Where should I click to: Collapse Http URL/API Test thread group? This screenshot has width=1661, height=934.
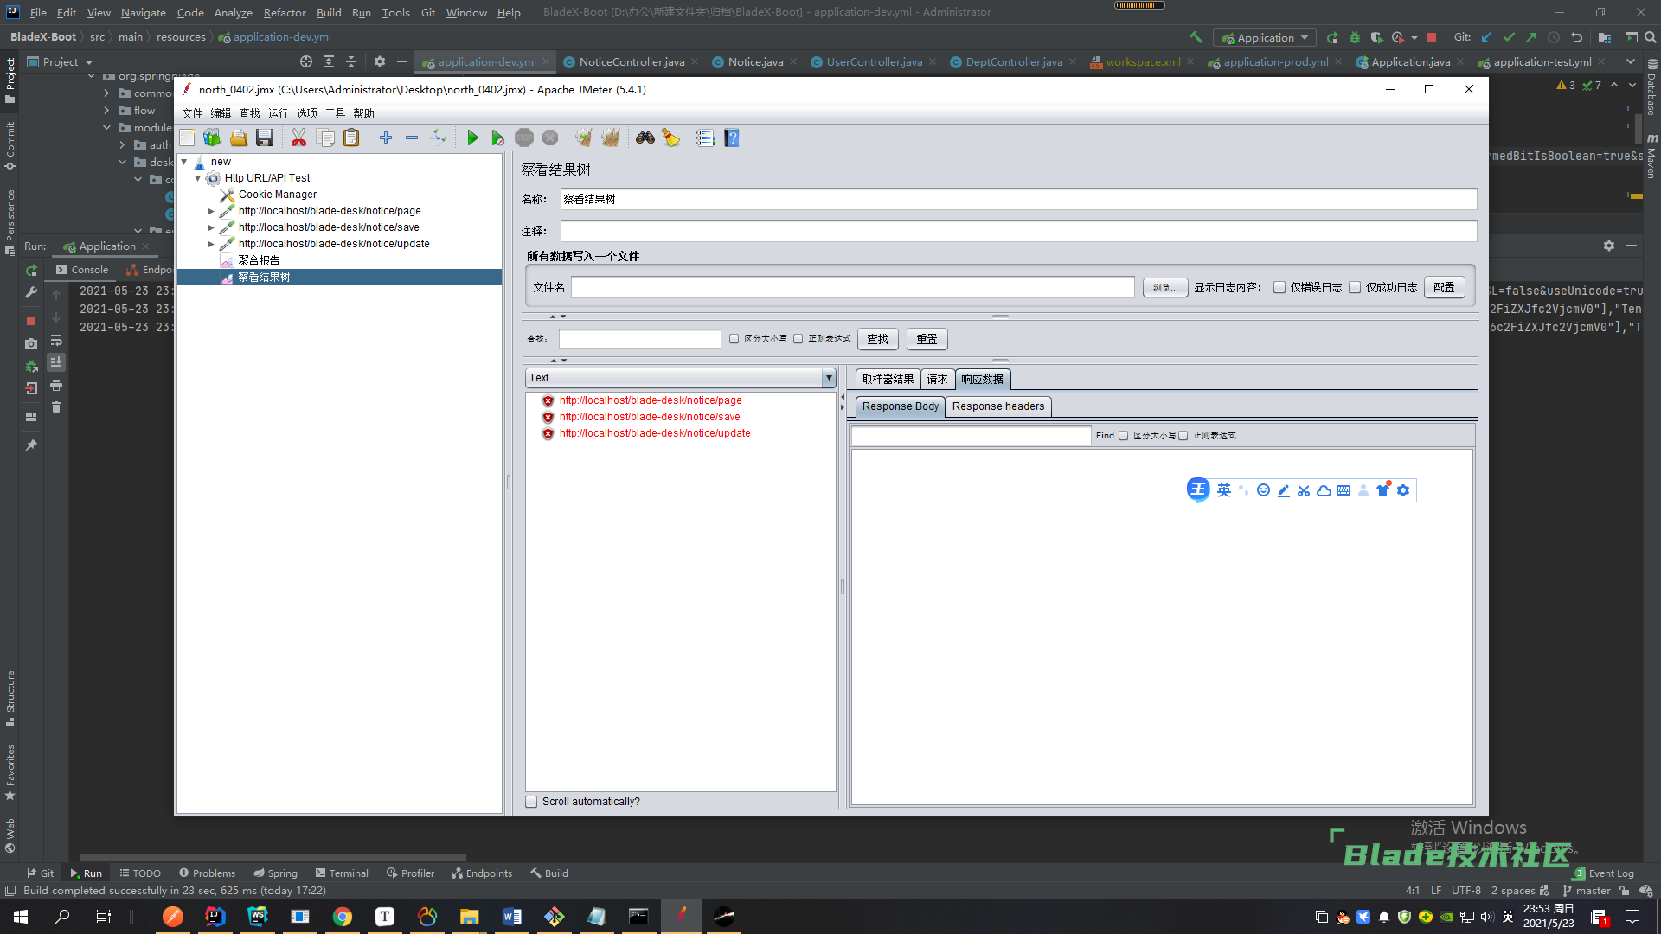pyautogui.click(x=198, y=178)
